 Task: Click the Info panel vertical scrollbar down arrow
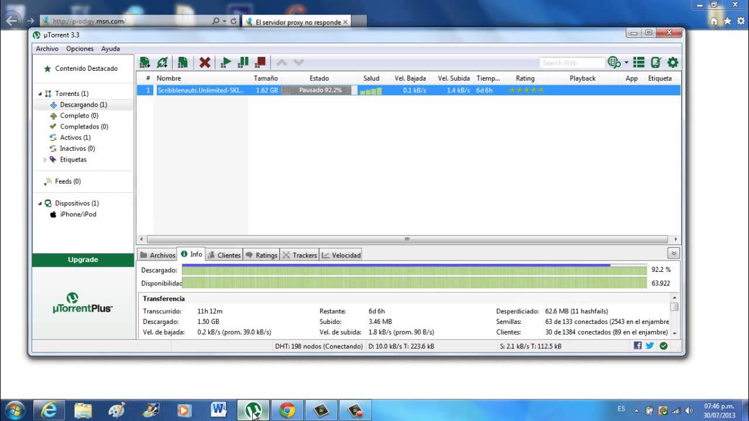coord(674,333)
